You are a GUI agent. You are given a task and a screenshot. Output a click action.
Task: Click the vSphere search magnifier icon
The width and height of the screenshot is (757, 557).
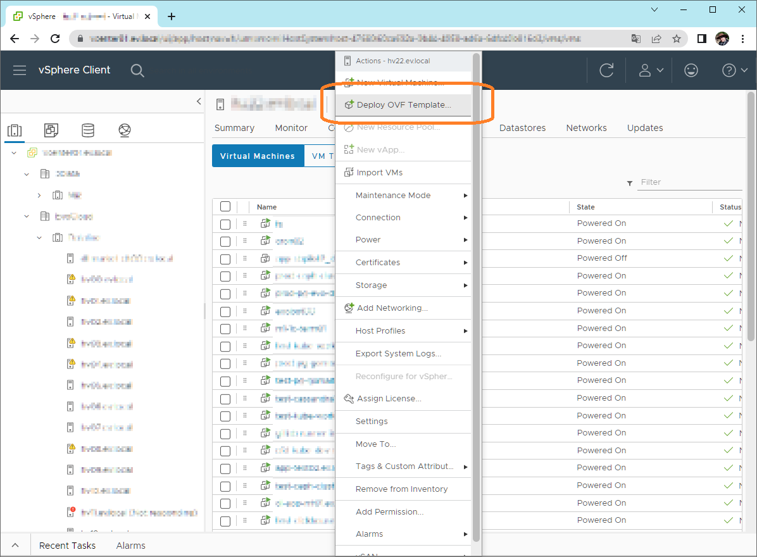137,70
